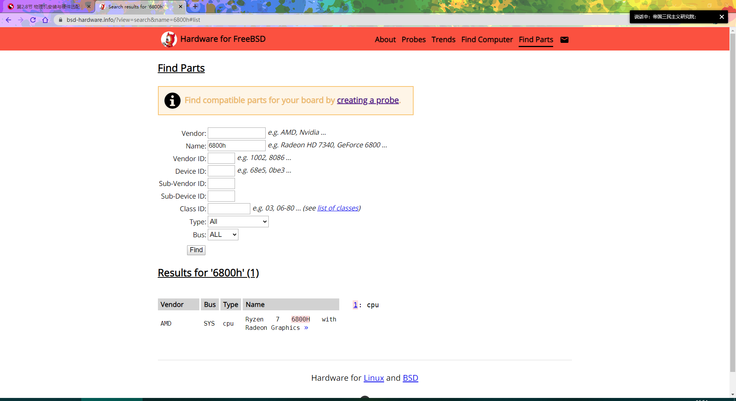Viewport: 736px width, 401px height.
Task: Open the mail envelope icon in header
Action: point(564,40)
